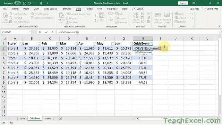Open the May column filter dropdown

tap(113, 44)
